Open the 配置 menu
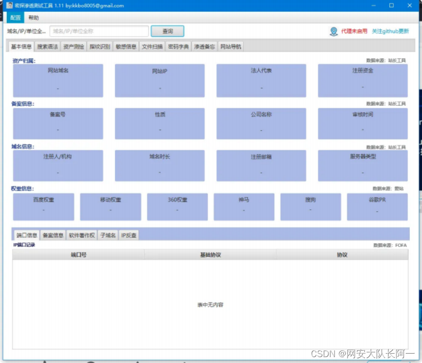Image resolution: width=422 pixels, height=363 pixels. click(15, 18)
